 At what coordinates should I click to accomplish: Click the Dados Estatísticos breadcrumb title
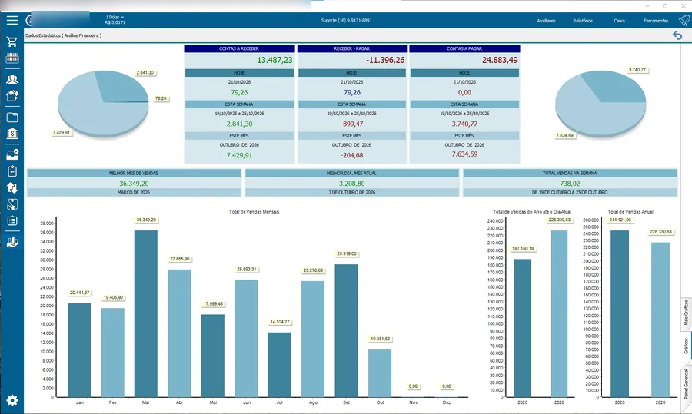[x=64, y=35]
